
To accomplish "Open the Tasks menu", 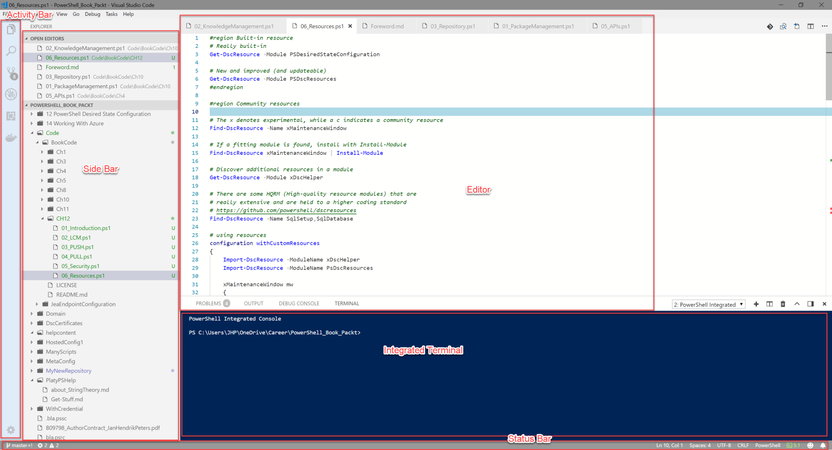I will [x=111, y=14].
